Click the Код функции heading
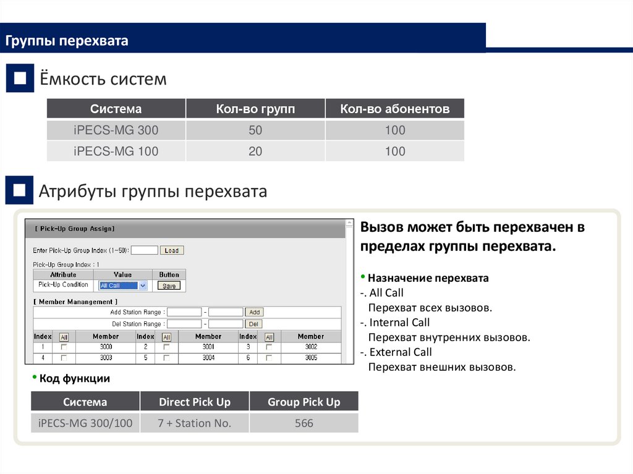The width and height of the screenshot is (633, 474). pyautogui.click(x=75, y=378)
